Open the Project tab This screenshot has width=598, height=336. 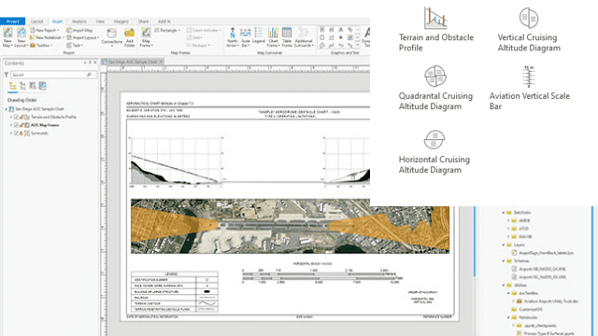[12, 21]
